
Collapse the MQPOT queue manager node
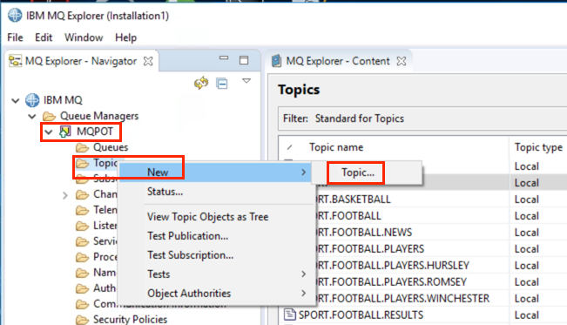pos(49,132)
